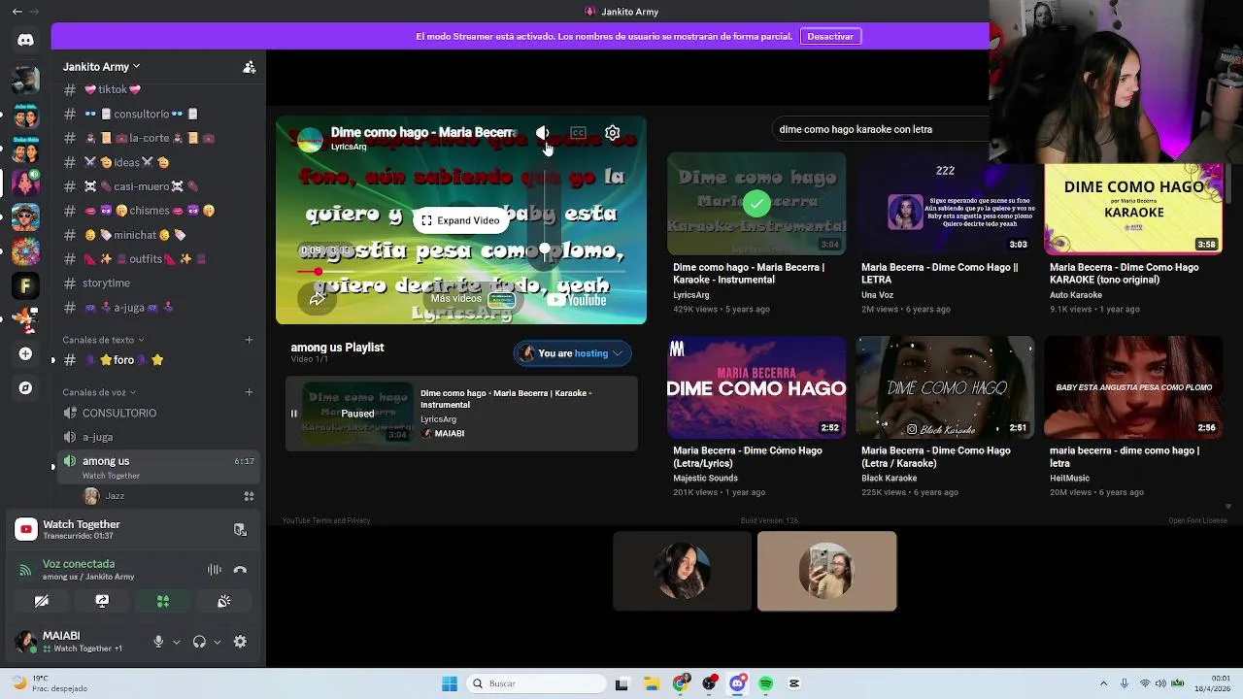This screenshot has height=699, width=1243.
Task: Resume the paused playlist item
Action: 293,414
